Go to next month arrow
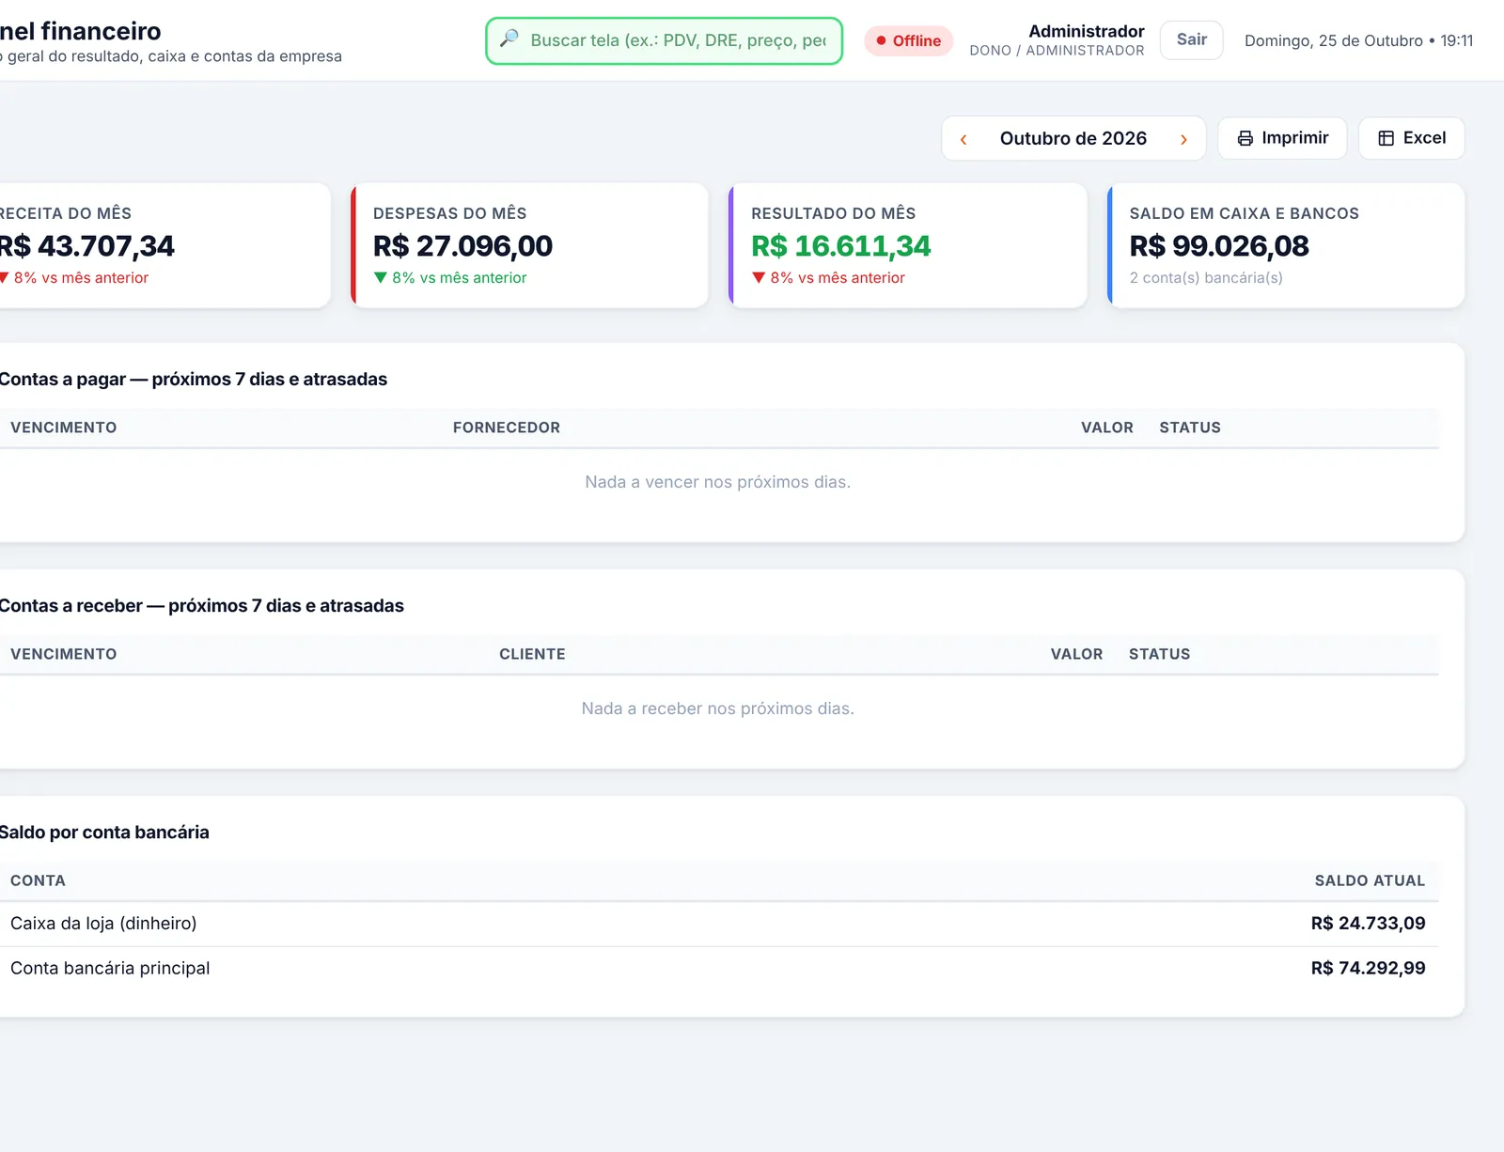This screenshot has height=1152, width=1504. 1183,139
